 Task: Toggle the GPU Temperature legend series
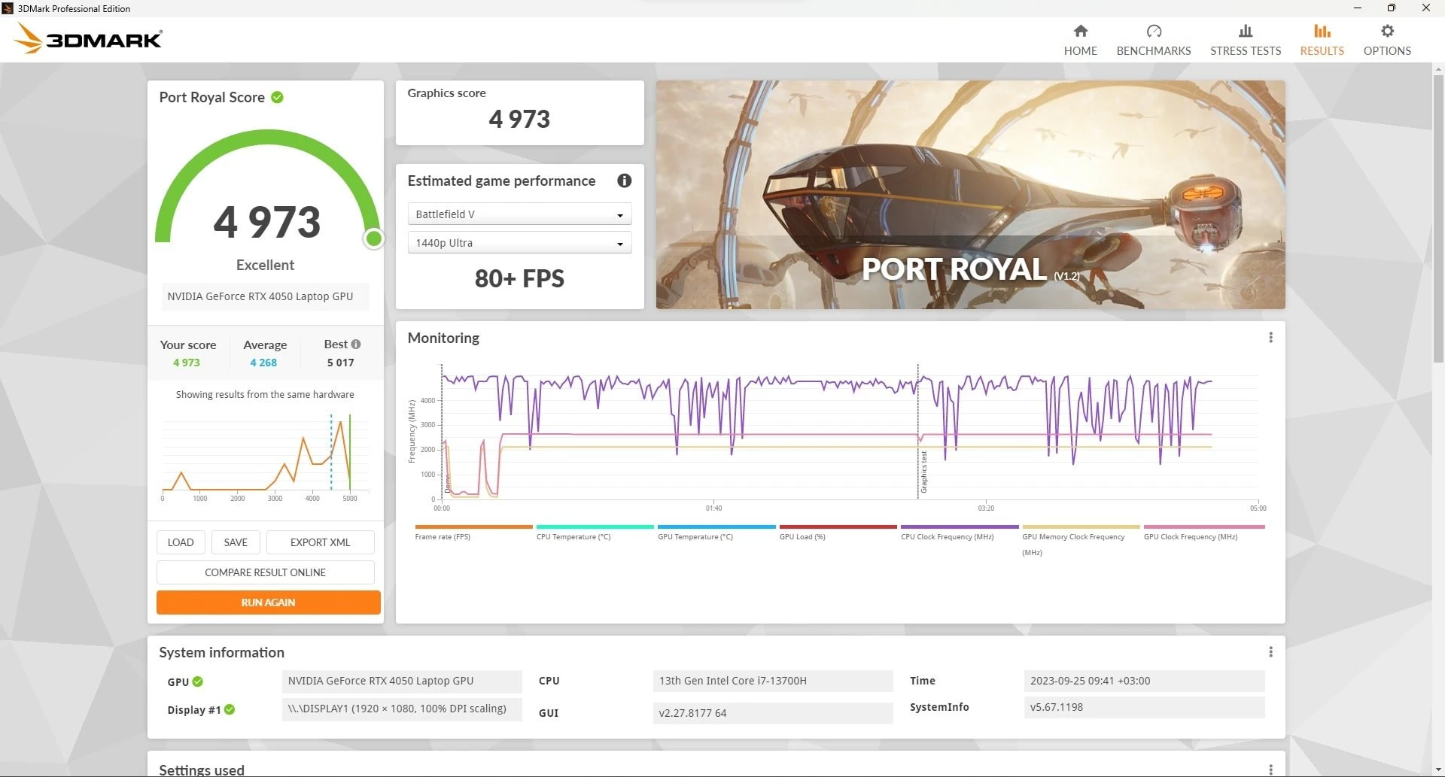[716, 533]
